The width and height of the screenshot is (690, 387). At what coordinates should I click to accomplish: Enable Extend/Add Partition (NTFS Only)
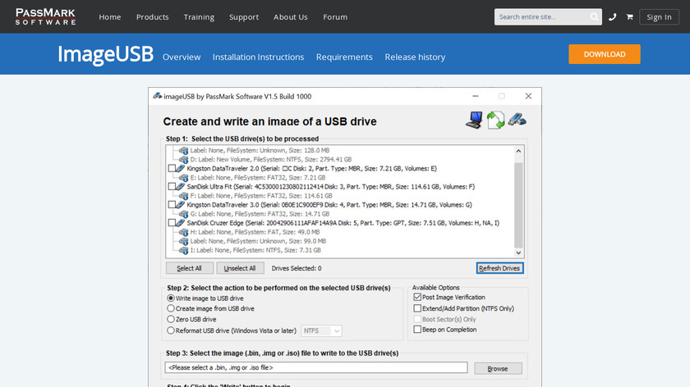[417, 308]
